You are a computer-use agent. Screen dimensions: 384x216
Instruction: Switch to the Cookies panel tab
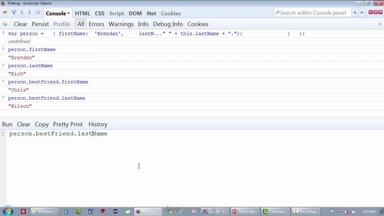[x=170, y=13]
